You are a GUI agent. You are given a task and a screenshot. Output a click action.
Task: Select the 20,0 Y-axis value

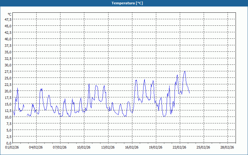tap(8, 91)
